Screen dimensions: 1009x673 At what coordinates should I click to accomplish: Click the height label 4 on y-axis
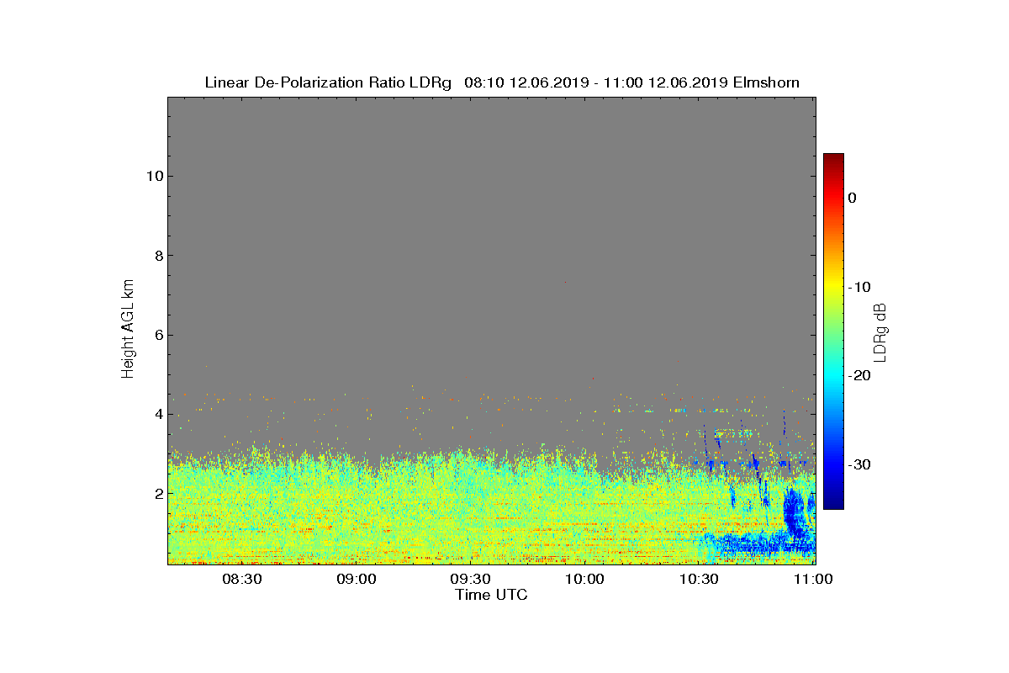click(x=158, y=414)
